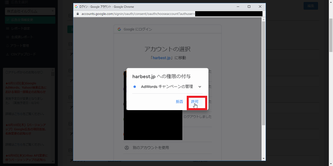The height and width of the screenshot is (166, 333).
Task: Click アカウントの選択 heading text
Action: coord(168,49)
